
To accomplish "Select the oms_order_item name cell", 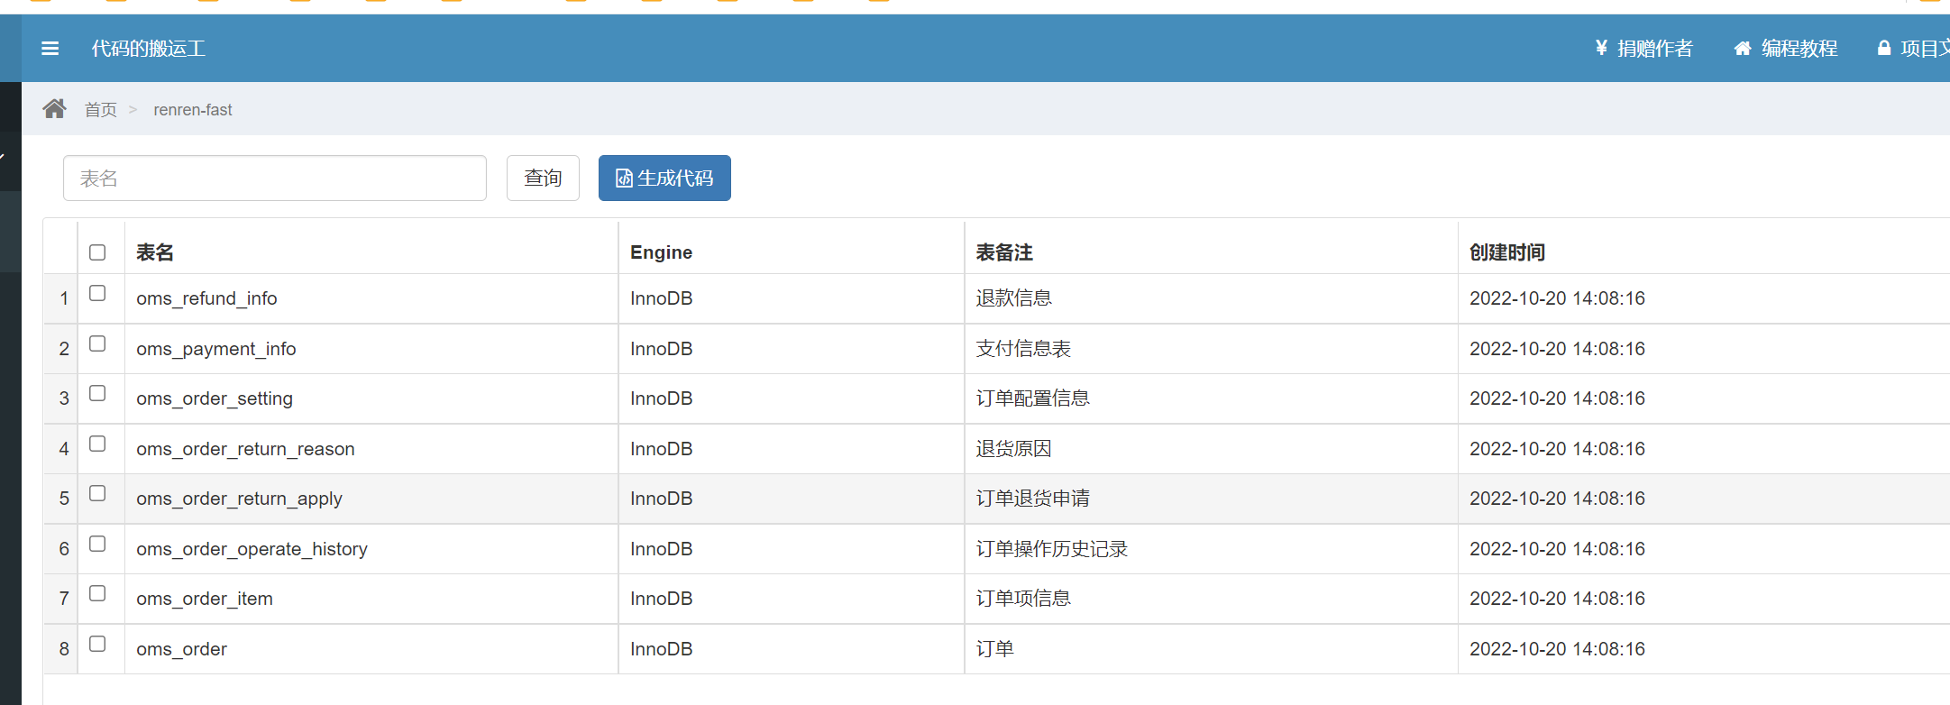I will coord(371,599).
